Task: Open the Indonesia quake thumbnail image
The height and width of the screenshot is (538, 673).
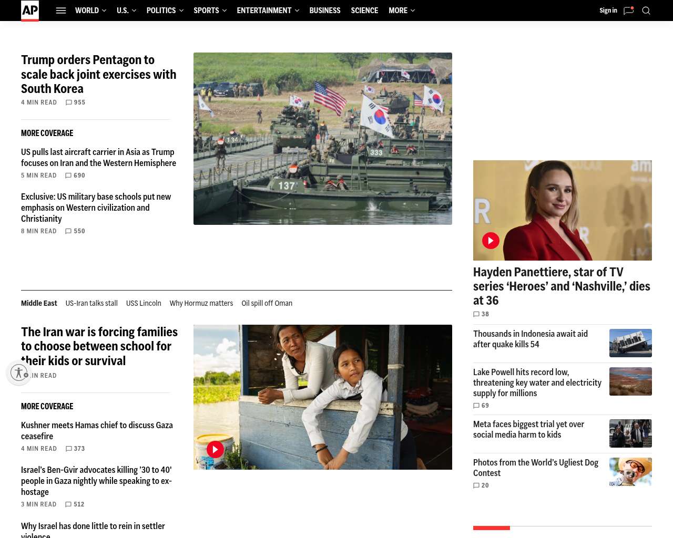Action: (630, 343)
